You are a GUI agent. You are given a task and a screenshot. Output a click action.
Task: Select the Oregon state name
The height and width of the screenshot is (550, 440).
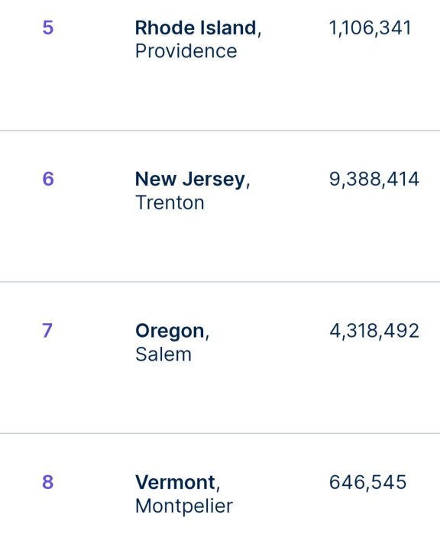tap(170, 331)
